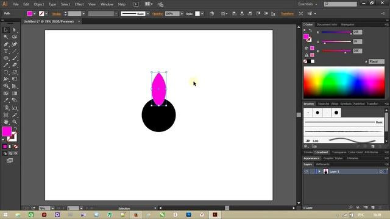This screenshot has width=390, height=219.
Task: Click the Transform link in control bar
Action: coord(287,13)
